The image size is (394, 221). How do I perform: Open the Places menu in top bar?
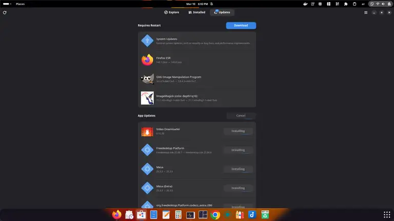[x=20, y=4]
